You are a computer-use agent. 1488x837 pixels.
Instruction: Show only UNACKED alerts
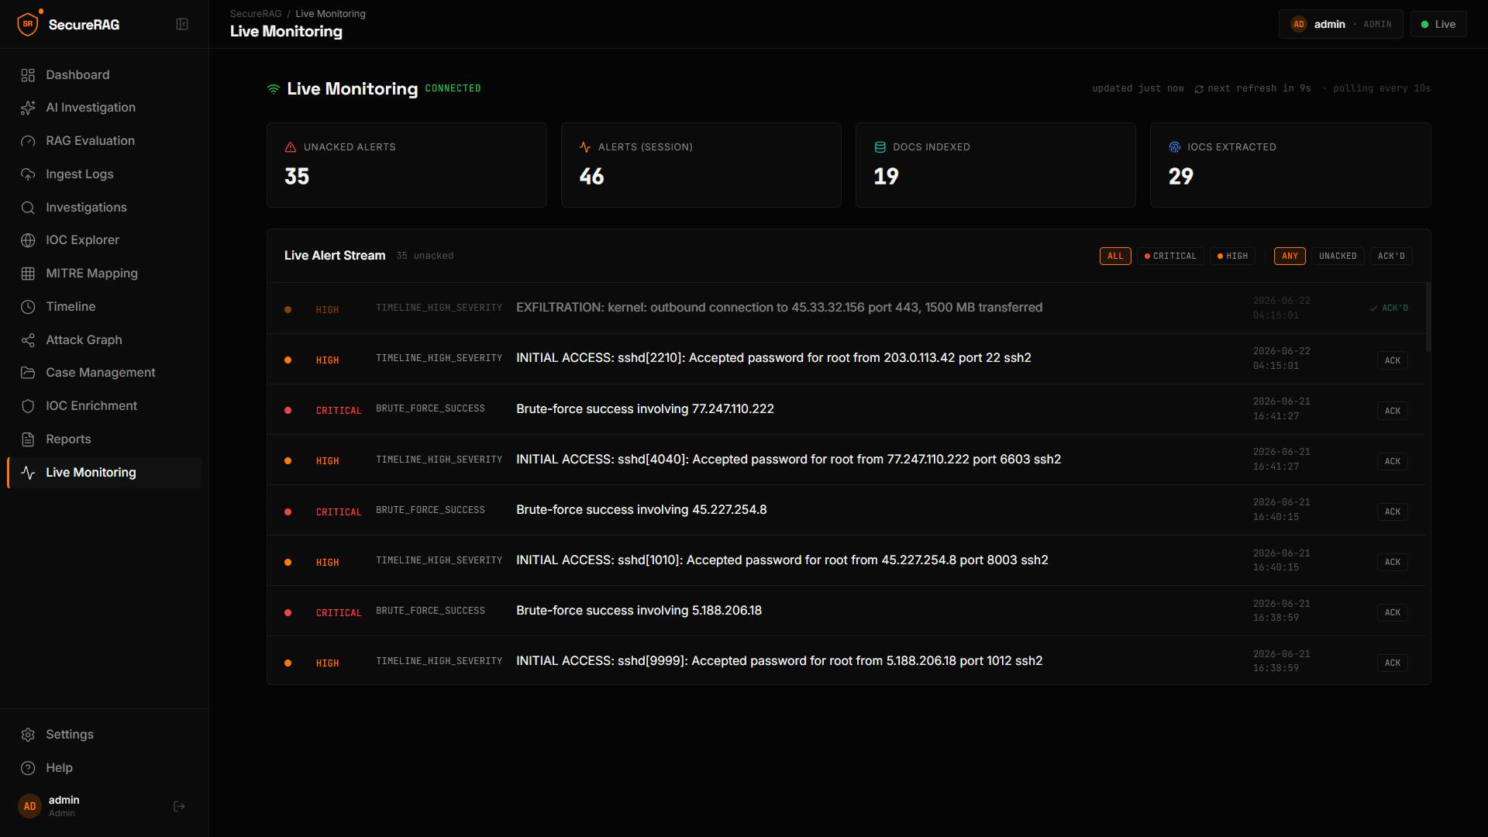pos(1338,256)
